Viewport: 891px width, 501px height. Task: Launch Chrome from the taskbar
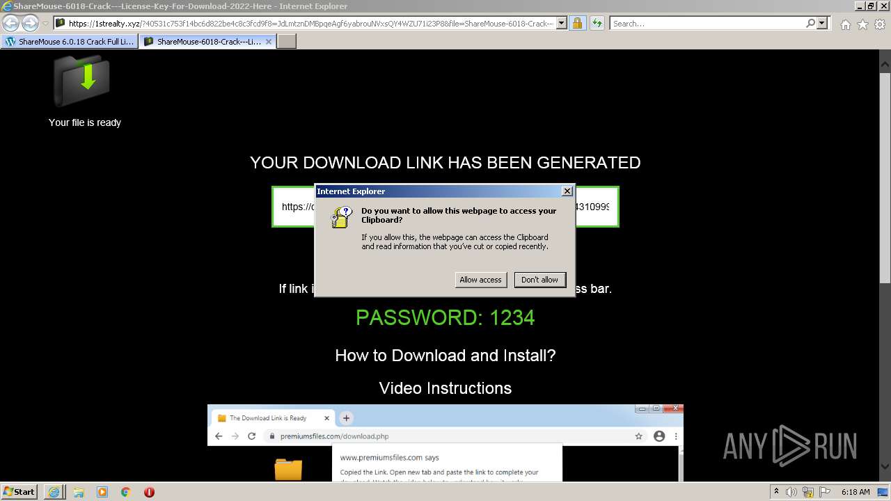tap(126, 492)
